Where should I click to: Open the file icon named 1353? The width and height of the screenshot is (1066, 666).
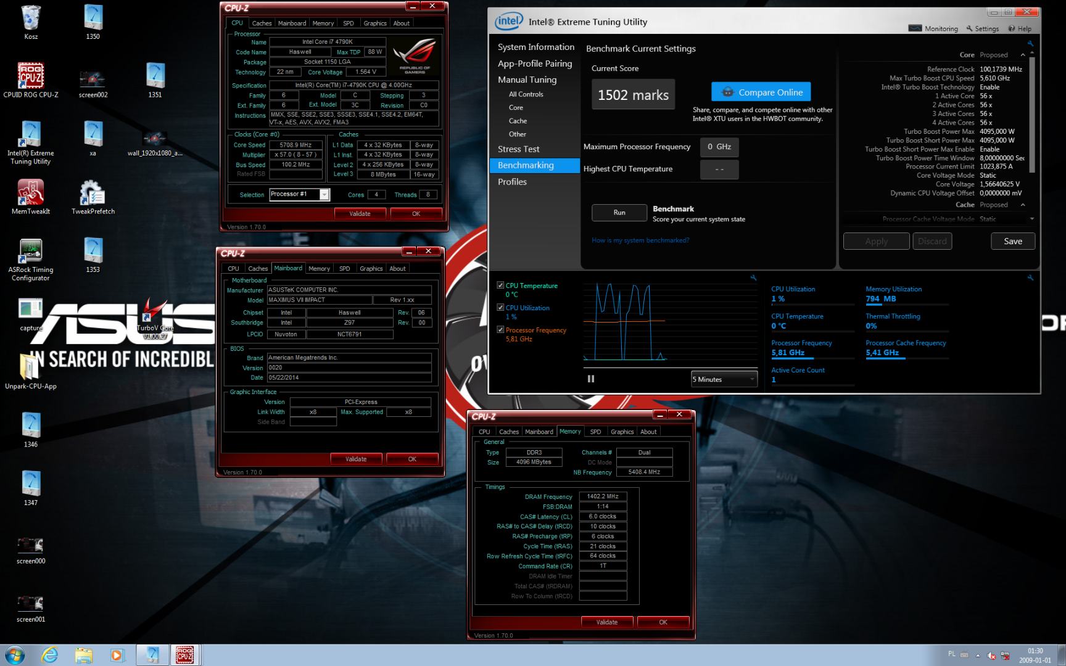(93, 255)
